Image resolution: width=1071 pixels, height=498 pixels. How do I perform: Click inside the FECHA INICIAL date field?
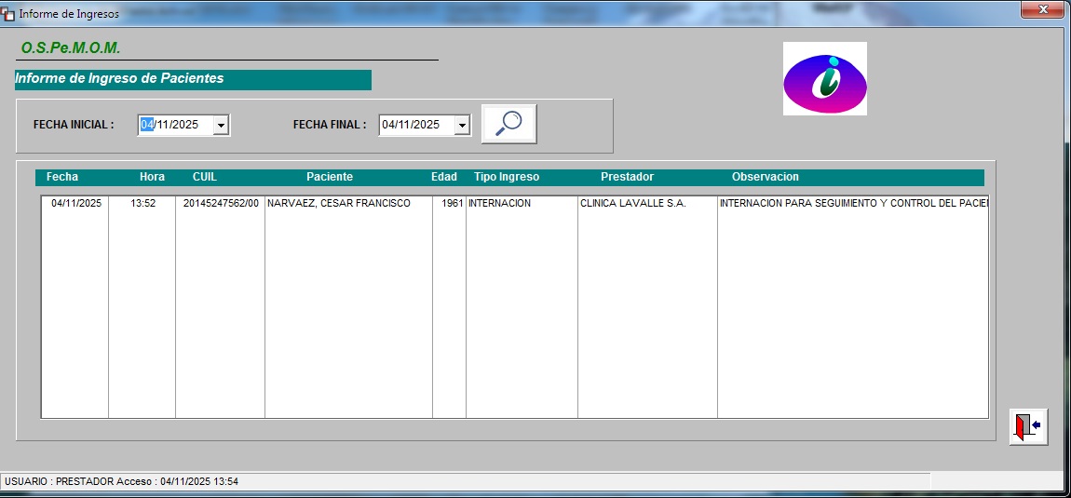[x=177, y=125]
